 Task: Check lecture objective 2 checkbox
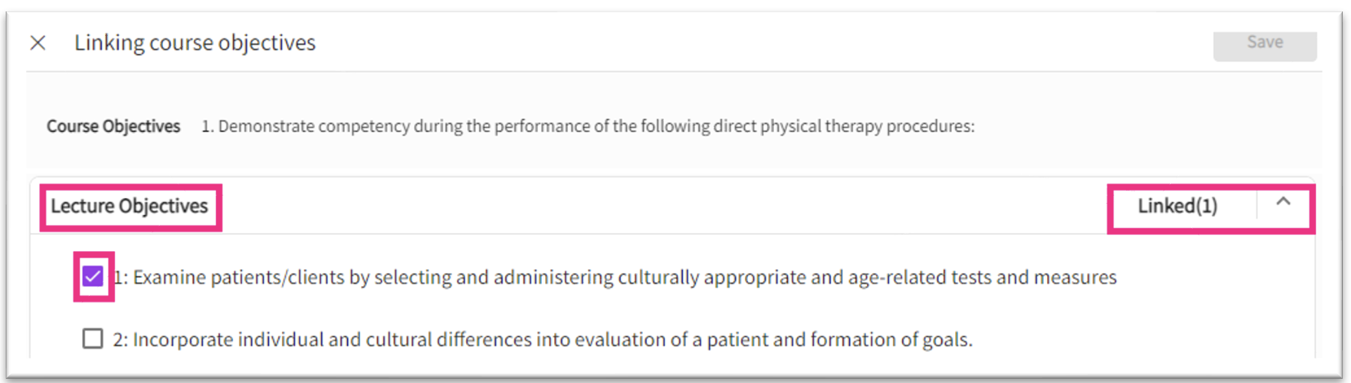click(x=93, y=338)
